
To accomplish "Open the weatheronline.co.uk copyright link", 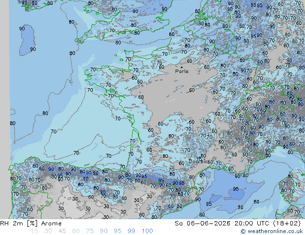I will 271,231.
